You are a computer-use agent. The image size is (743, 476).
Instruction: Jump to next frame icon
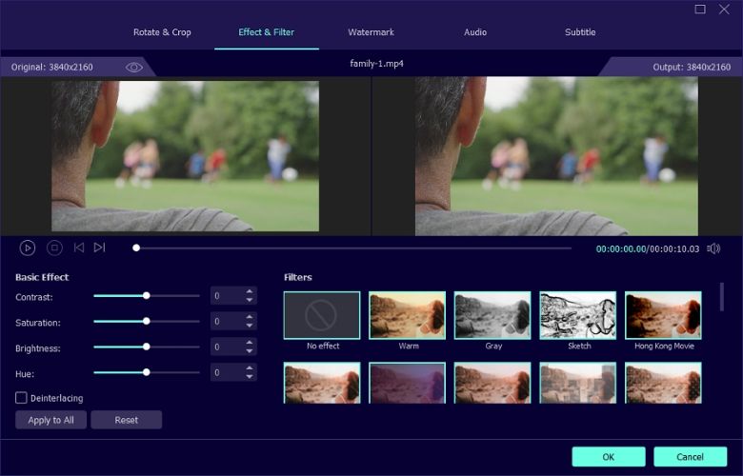coord(99,248)
